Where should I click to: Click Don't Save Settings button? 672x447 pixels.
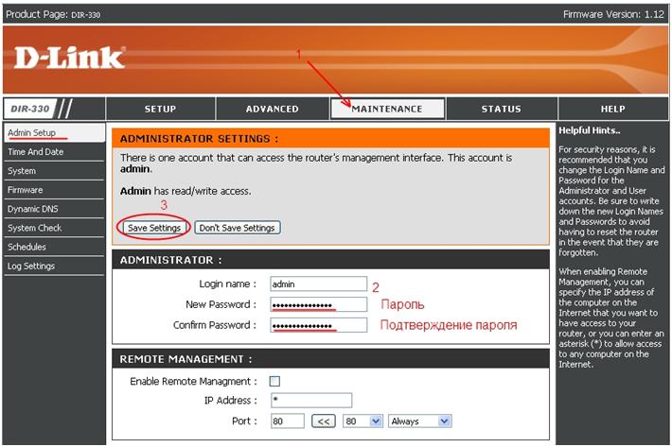[237, 228]
